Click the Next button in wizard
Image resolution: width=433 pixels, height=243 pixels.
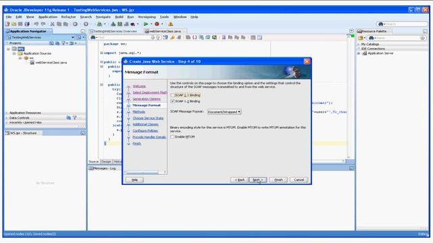tap(258, 180)
